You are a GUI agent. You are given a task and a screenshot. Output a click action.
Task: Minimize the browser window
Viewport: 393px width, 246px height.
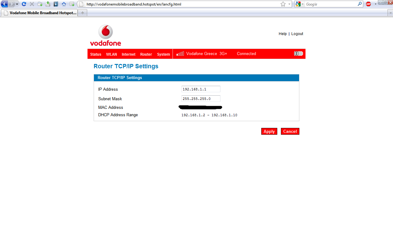click(380, 2)
